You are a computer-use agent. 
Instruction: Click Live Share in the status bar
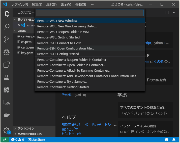pos(36,140)
